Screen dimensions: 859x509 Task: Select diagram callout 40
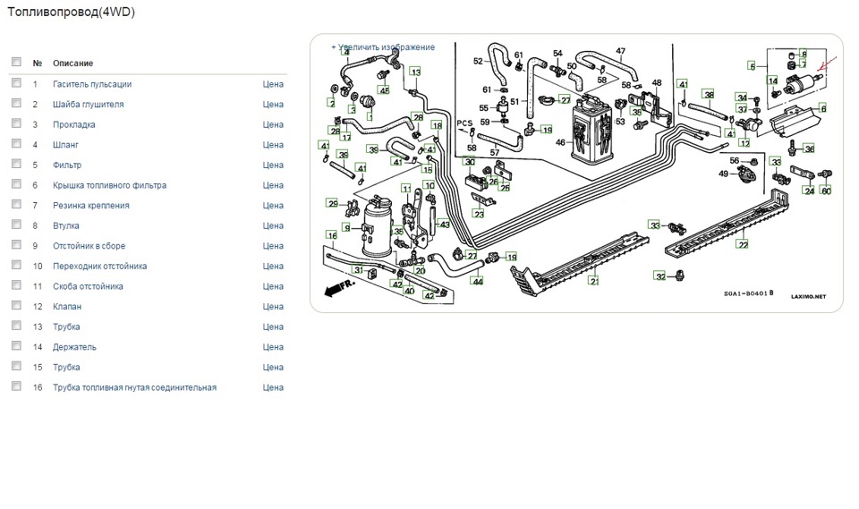(x=409, y=291)
